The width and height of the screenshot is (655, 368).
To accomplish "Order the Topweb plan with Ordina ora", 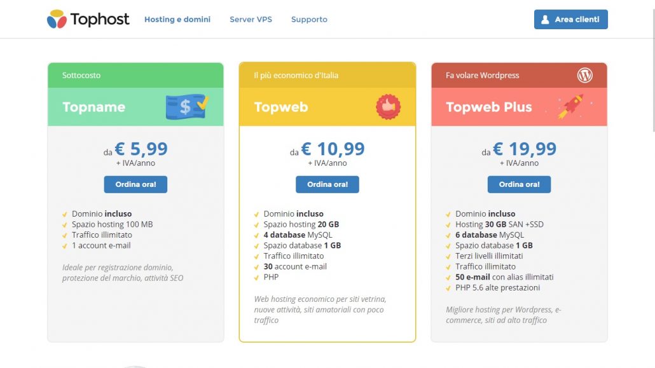I will [327, 184].
